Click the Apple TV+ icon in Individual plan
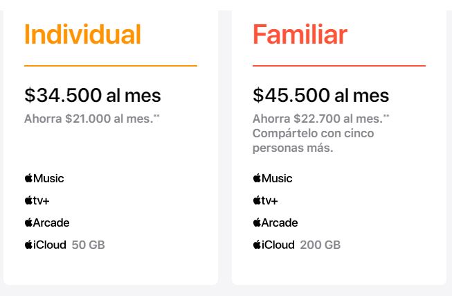452x296 pixels. tap(37, 200)
